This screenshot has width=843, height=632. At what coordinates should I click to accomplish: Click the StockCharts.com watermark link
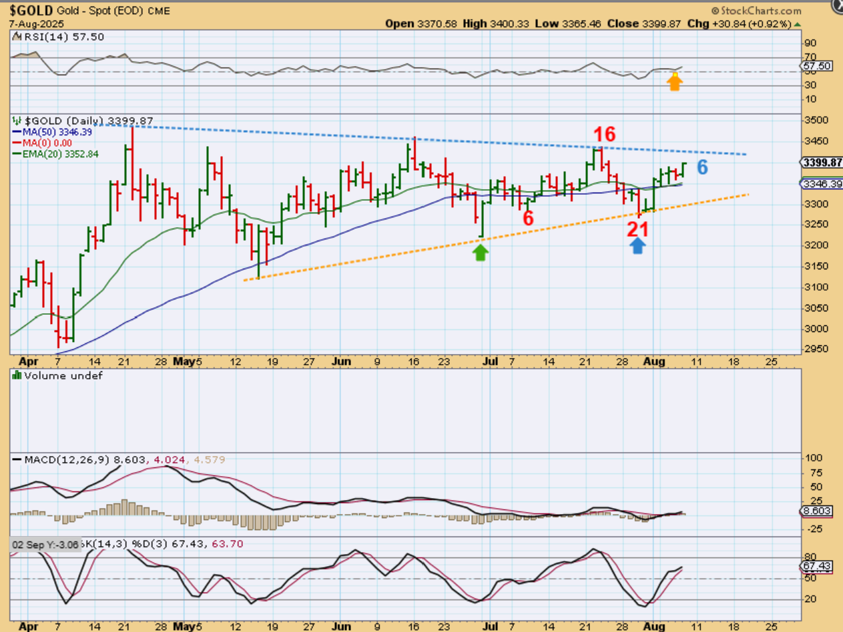756,11
